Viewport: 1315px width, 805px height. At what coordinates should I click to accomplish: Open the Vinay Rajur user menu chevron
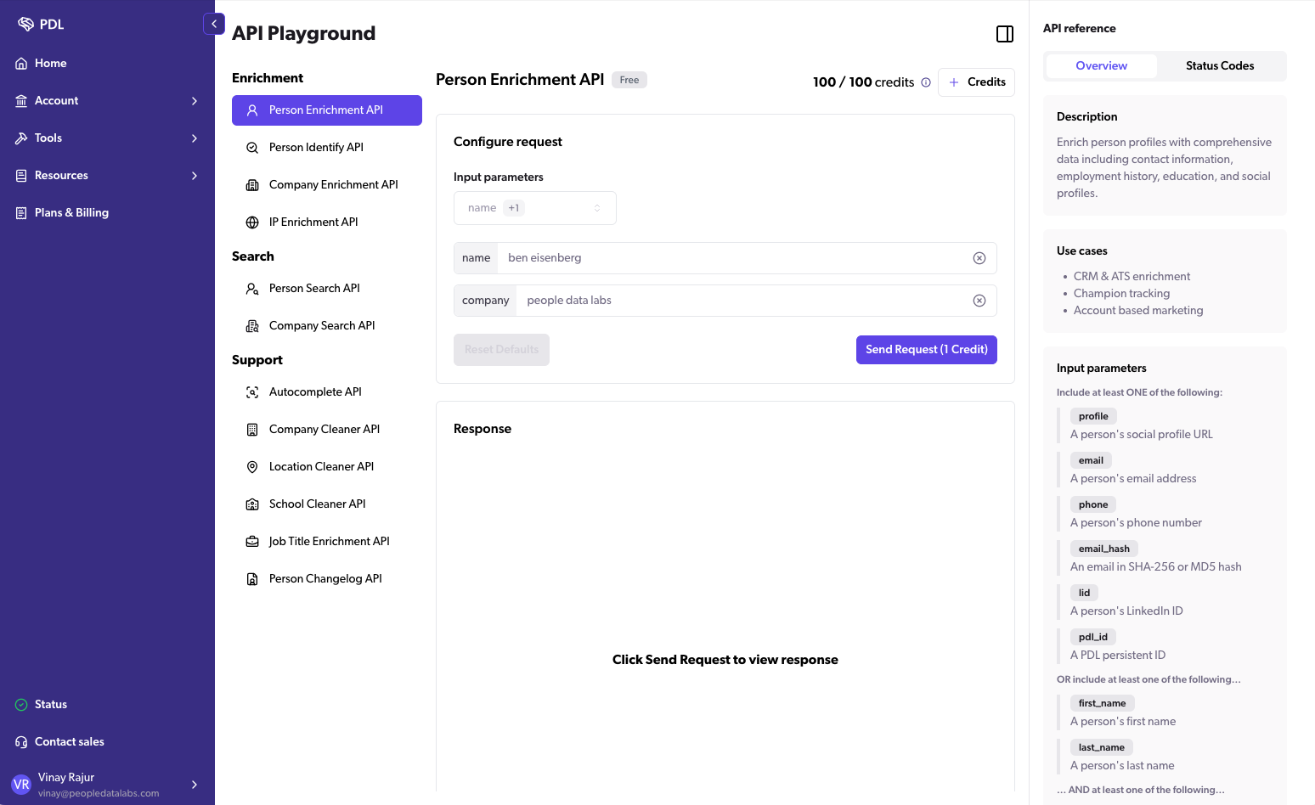pyautogui.click(x=195, y=785)
